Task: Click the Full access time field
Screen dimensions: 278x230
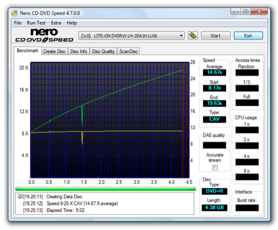Action: coord(247,103)
